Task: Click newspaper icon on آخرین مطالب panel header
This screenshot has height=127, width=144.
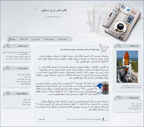Action: (x=7, y=46)
